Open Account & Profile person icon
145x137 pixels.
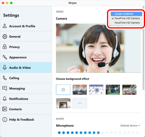coord(5,26)
